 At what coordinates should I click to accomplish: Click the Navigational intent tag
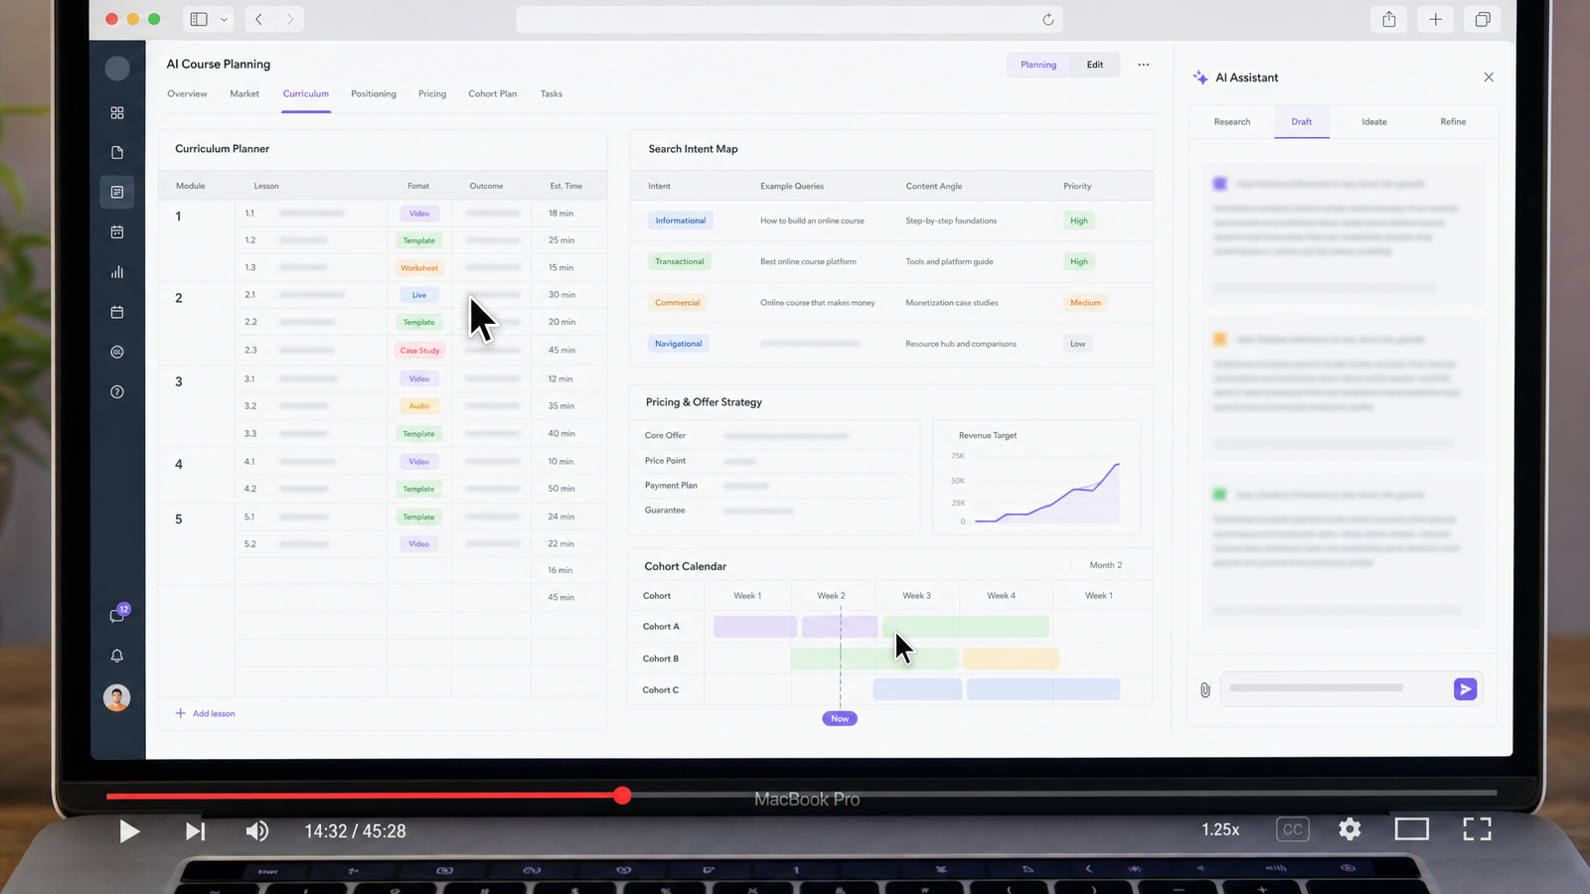(679, 344)
